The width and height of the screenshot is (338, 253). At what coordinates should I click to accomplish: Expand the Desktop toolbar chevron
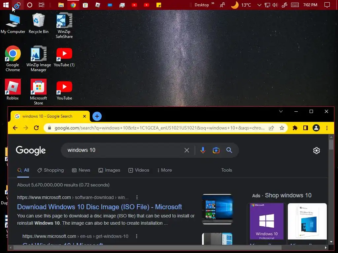[x=213, y=3]
